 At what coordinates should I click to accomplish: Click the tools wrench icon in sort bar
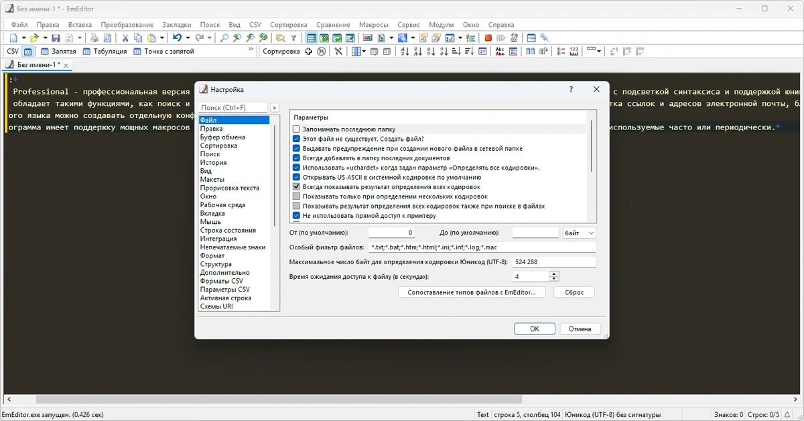(338, 52)
